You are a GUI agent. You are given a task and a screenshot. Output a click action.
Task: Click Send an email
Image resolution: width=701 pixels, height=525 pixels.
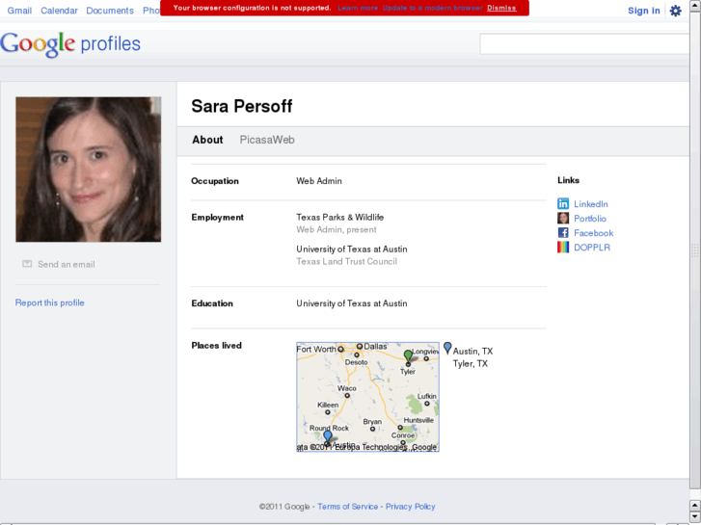click(x=67, y=264)
